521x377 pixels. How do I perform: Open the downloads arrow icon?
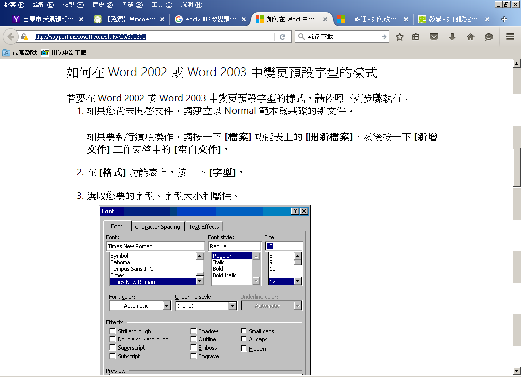point(452,37)
